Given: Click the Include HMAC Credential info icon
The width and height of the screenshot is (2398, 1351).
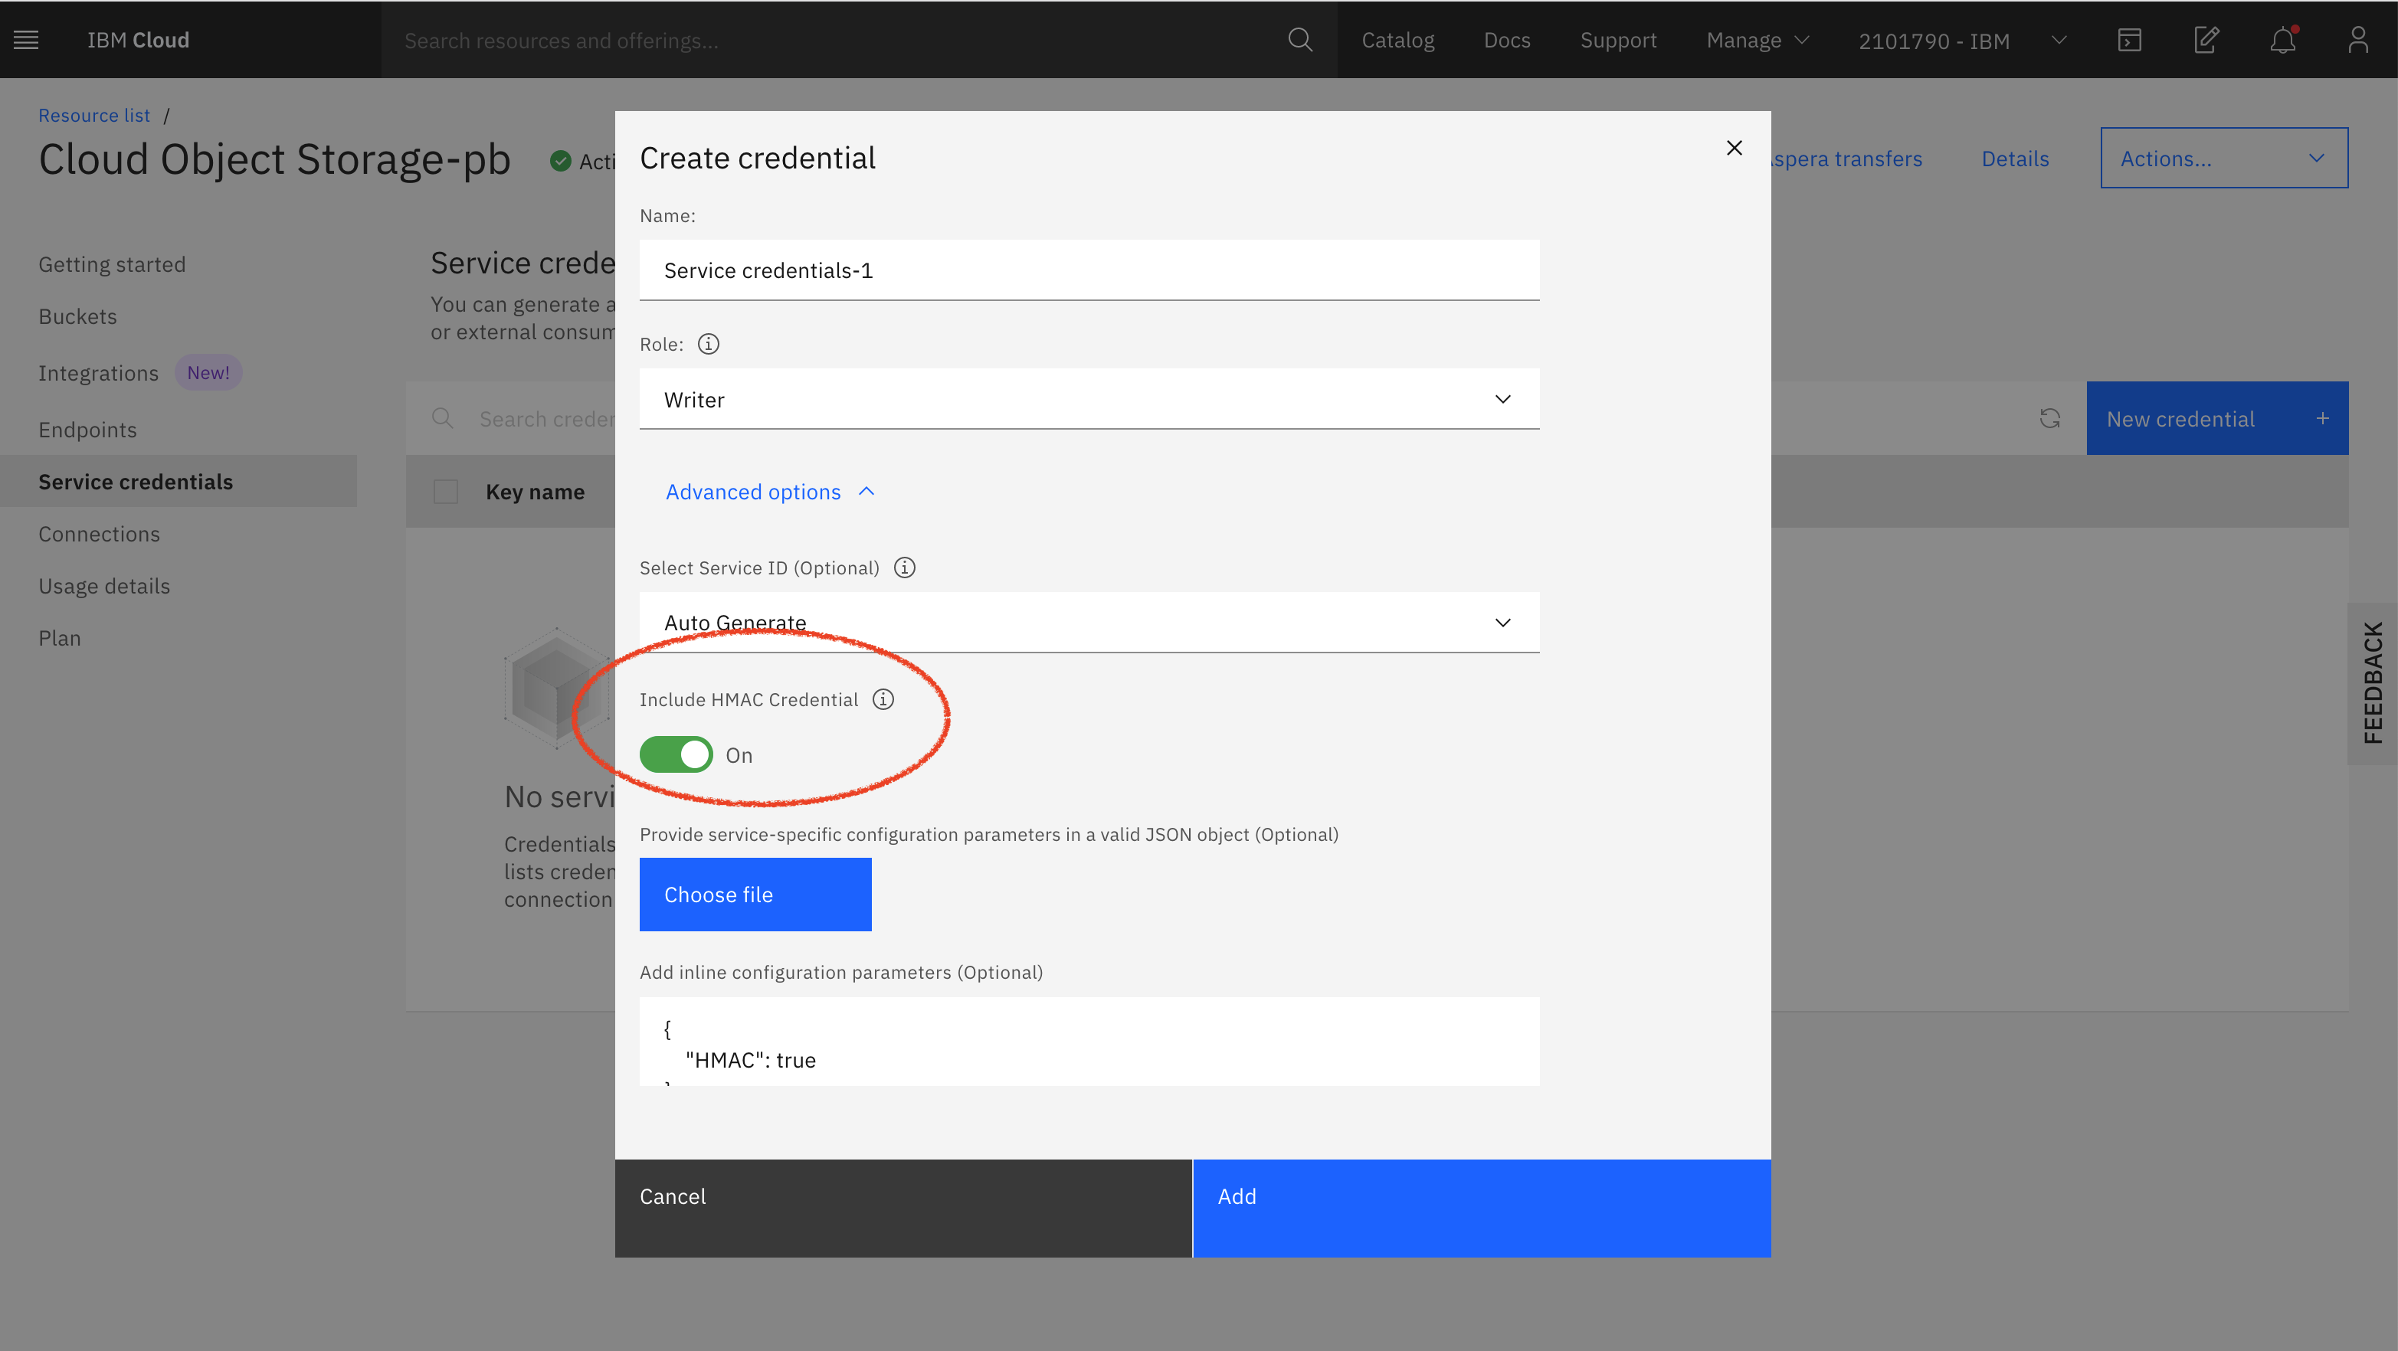Looking at the screenshot, I should pos(883,700).
